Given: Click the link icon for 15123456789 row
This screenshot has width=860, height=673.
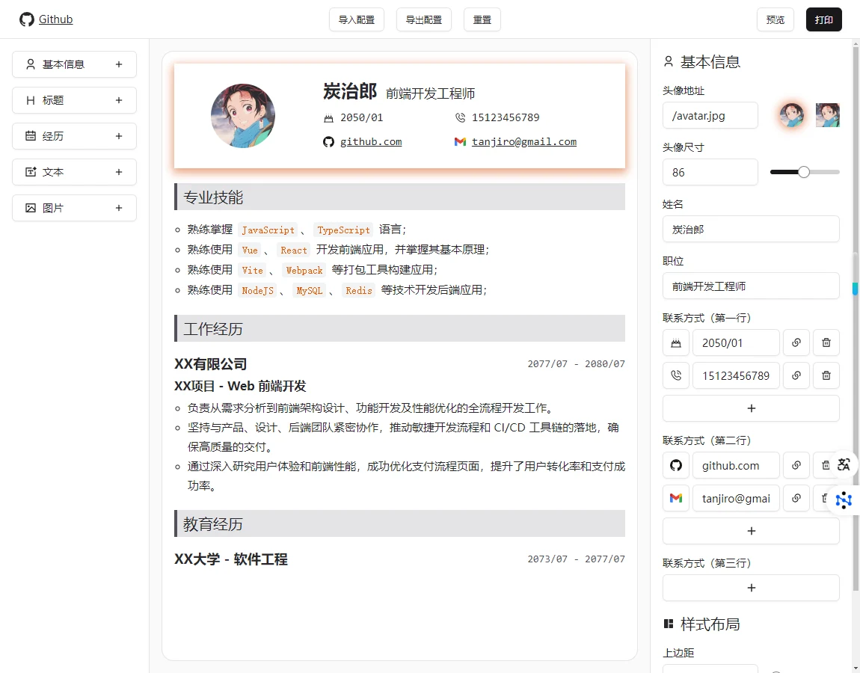Looking at the screenshot, I should [796, 375].
